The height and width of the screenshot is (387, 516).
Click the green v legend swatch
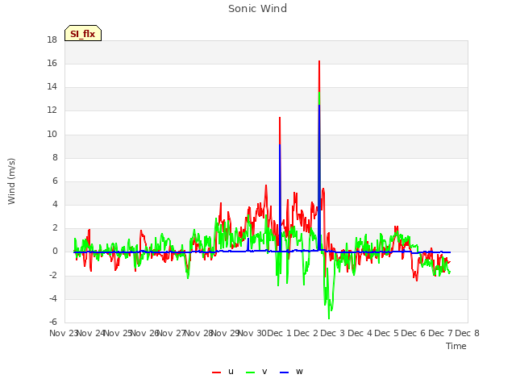(250, 372)
